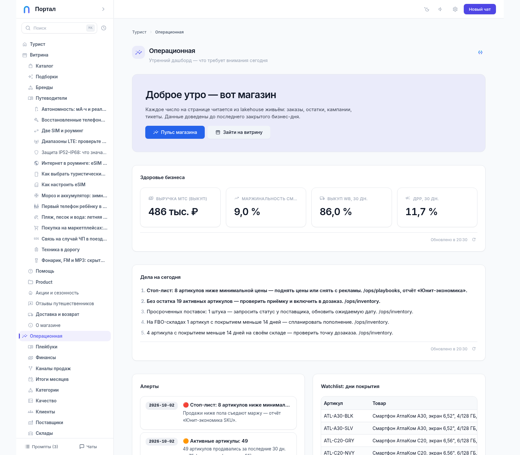This screenshot has height=455, width=520.
Task: Mute sound with speaker icon
Action: click(441, 9)
